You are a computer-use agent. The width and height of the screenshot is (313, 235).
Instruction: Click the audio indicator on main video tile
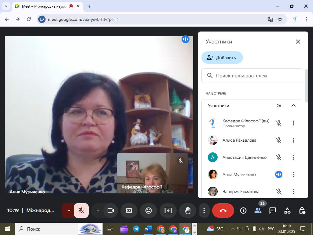point(186,39)
